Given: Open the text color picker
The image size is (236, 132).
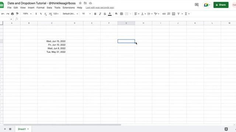Looking at the screenshot, I should 110,14.
